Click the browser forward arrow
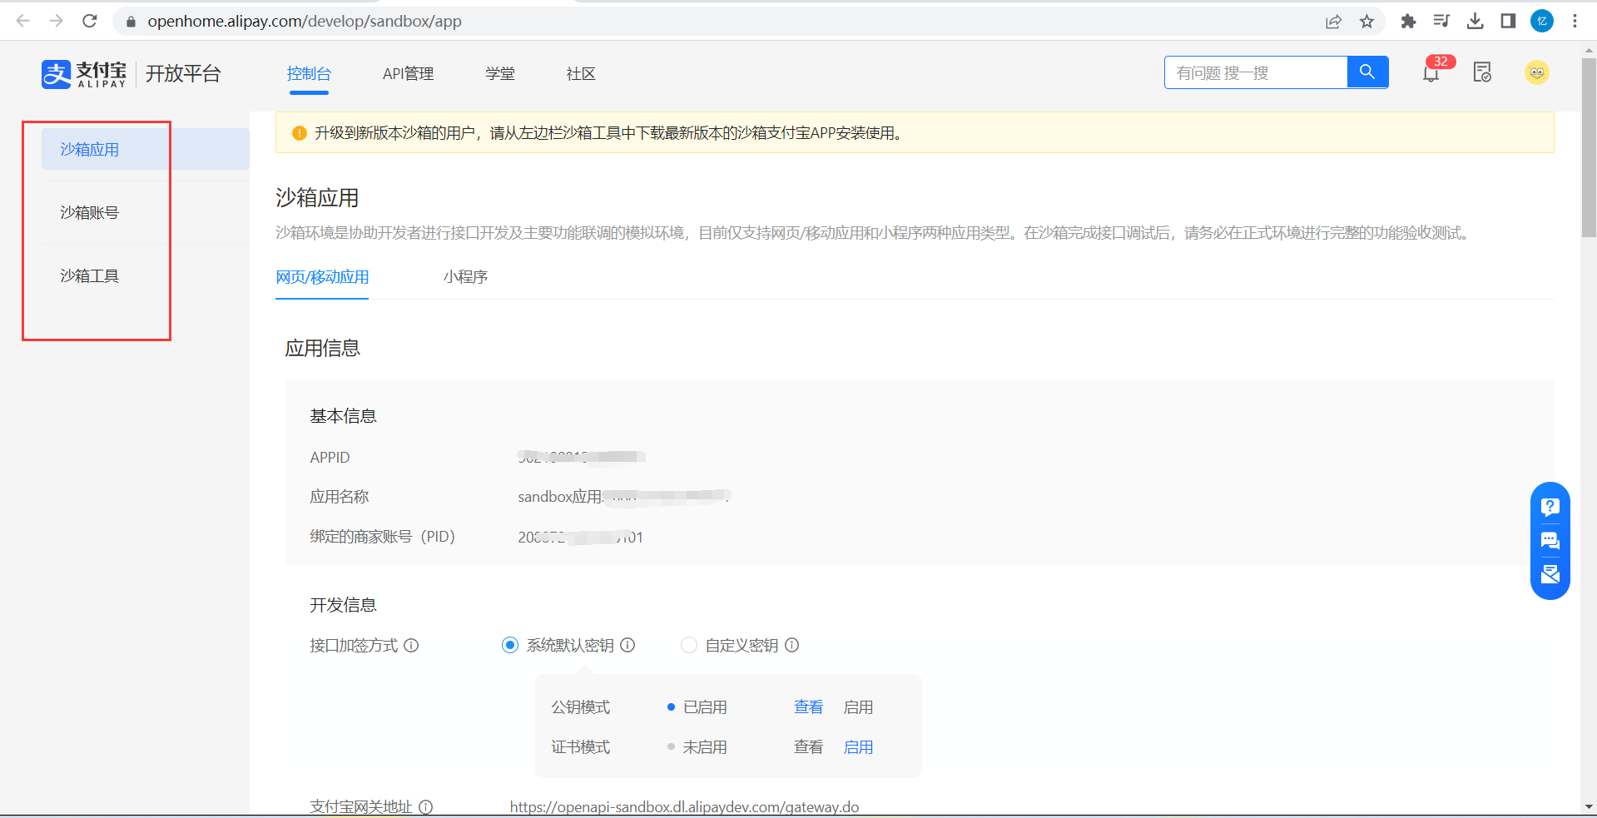Viewport: 1597px width, 818px height. pyautogui.click(x=57, y=21)
